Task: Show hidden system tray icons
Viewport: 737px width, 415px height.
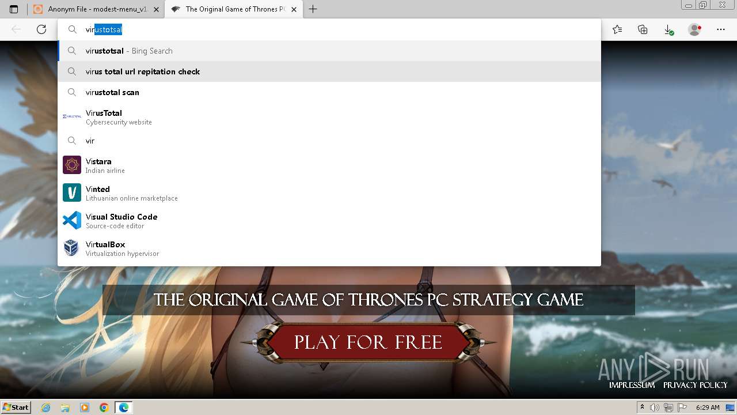Action: (643, 408)
